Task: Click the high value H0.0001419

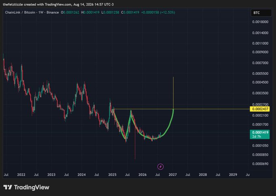Action: tap(90, 12)
